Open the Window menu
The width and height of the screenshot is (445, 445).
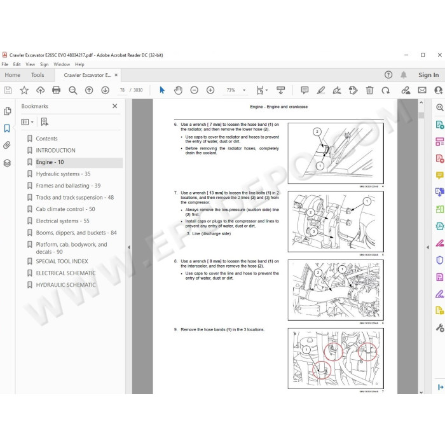pos(62,64)
